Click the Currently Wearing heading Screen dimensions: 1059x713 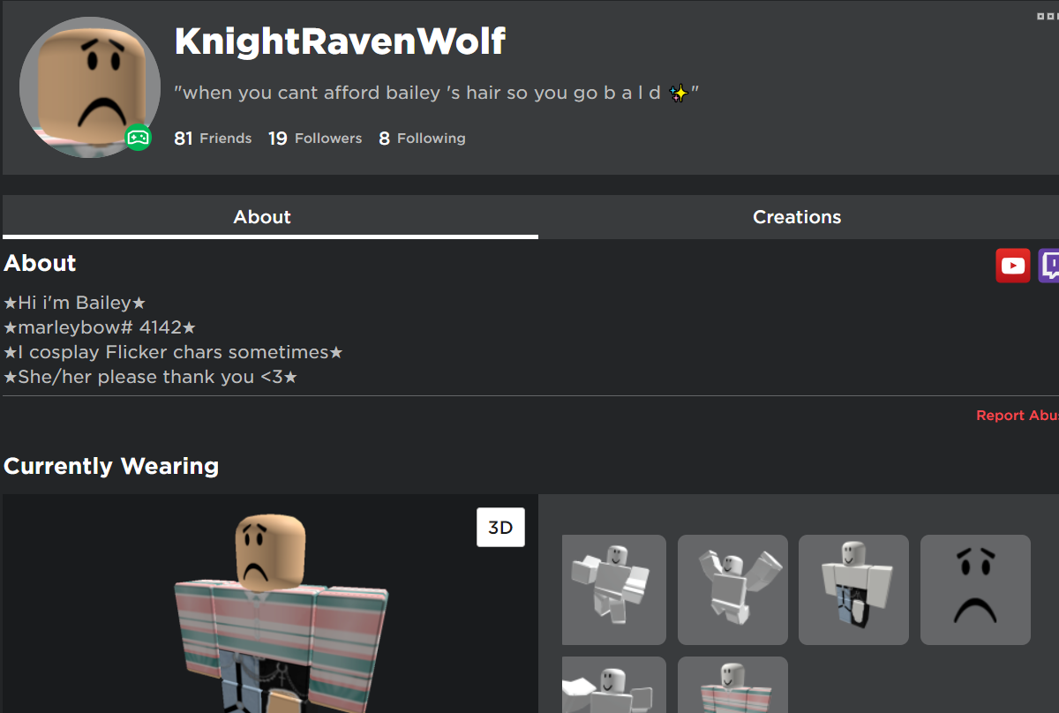point(111,466)
